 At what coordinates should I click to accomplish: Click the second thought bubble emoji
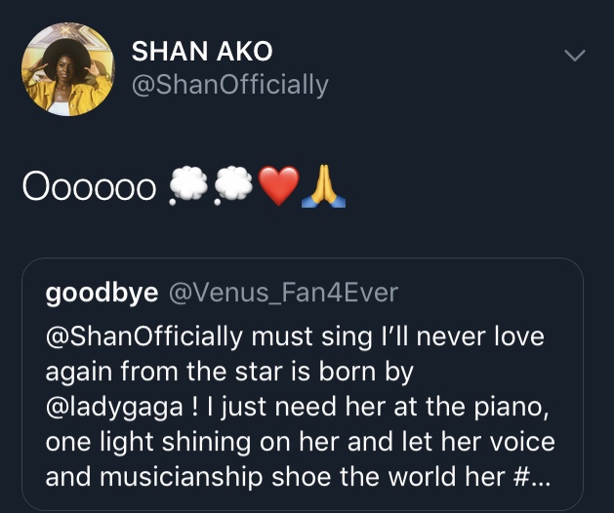click(234, 186)
